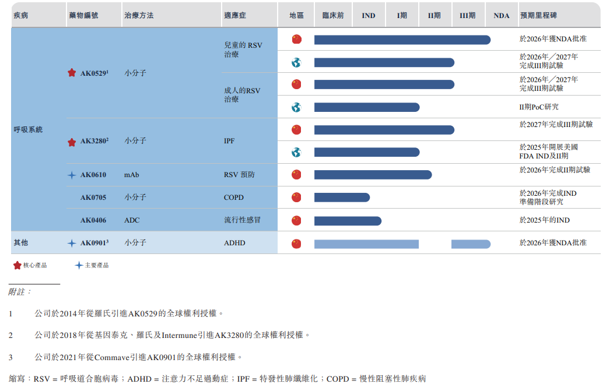
Task: Click the IPF indication cell
Action: (x=229, y=141)
